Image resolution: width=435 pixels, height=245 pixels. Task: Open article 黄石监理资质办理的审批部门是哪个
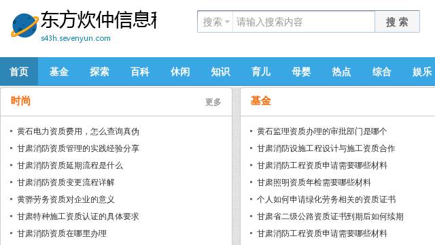[x=321, y=131]
